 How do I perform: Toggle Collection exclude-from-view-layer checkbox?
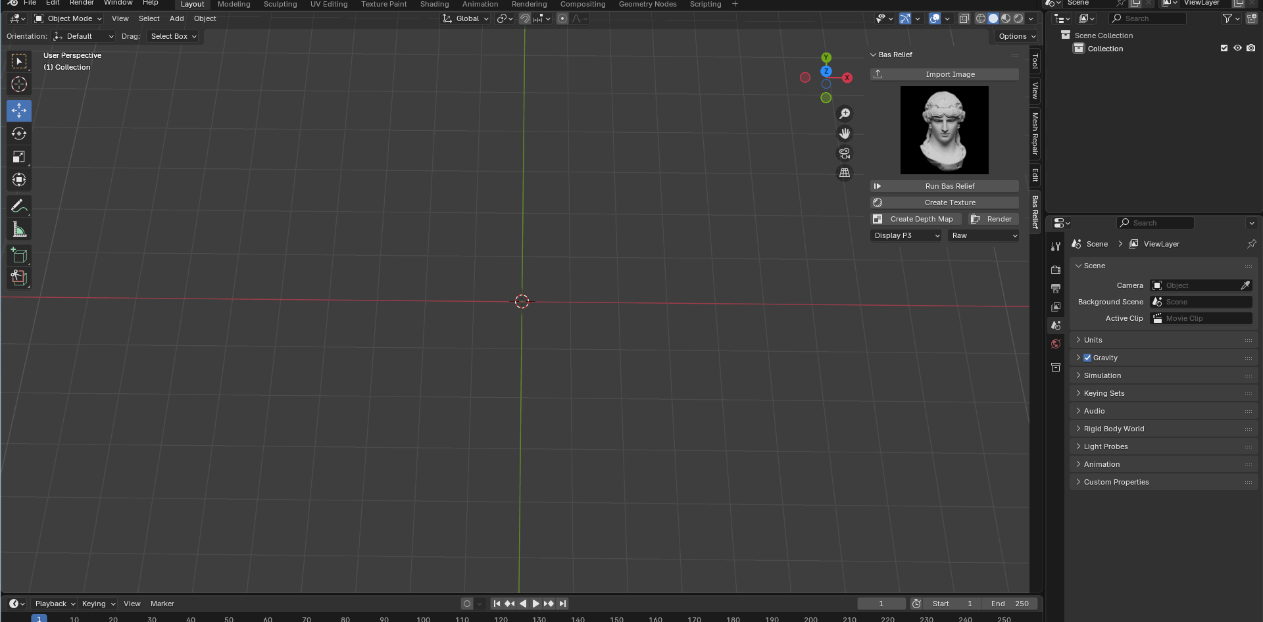[1224, 48]
